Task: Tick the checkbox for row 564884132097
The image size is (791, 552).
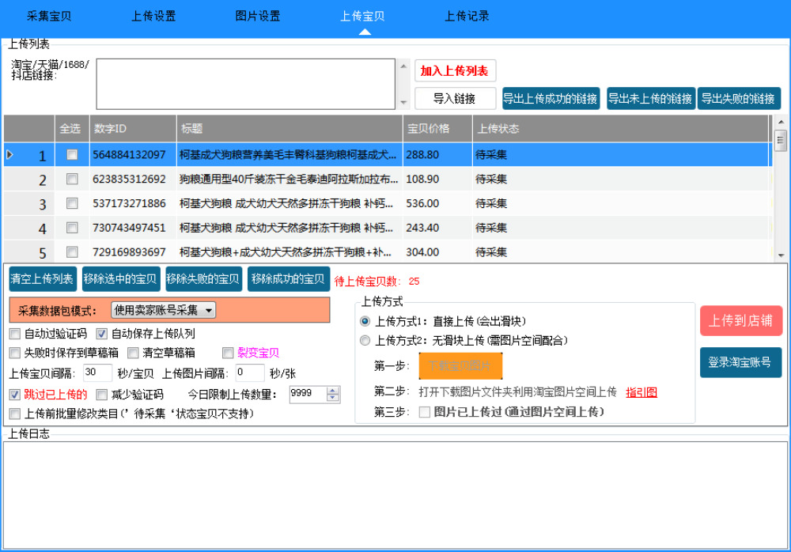Action: 72,155
